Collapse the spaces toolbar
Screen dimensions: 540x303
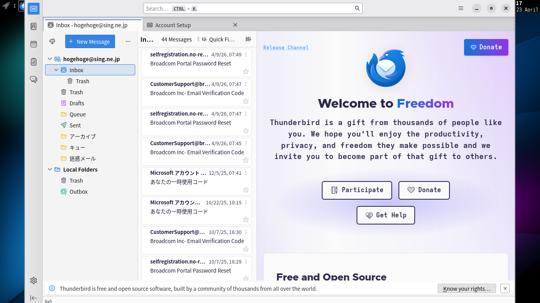(x=34, y=298)
